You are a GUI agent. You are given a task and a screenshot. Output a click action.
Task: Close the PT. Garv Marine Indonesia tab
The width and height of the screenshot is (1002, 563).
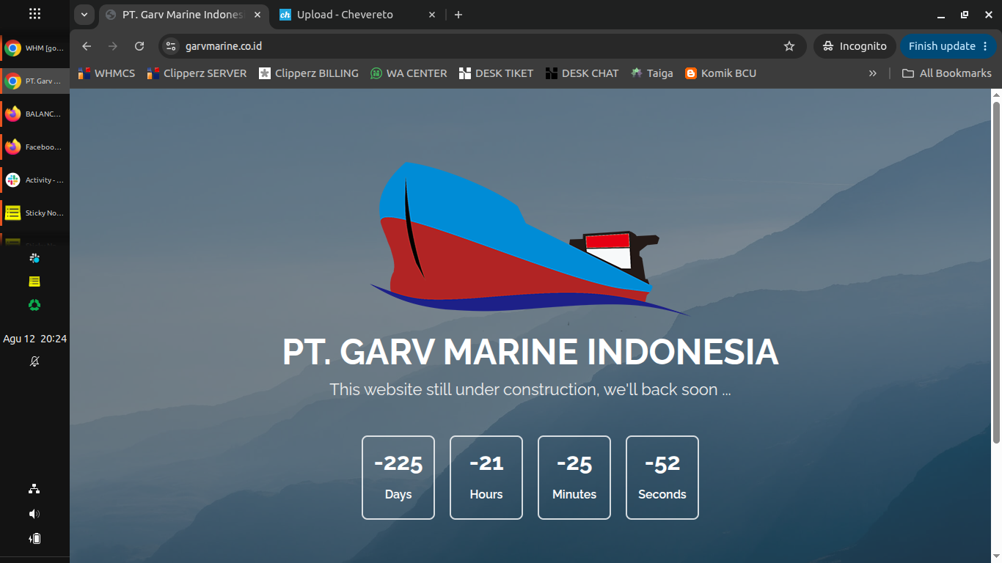(257, 15)
